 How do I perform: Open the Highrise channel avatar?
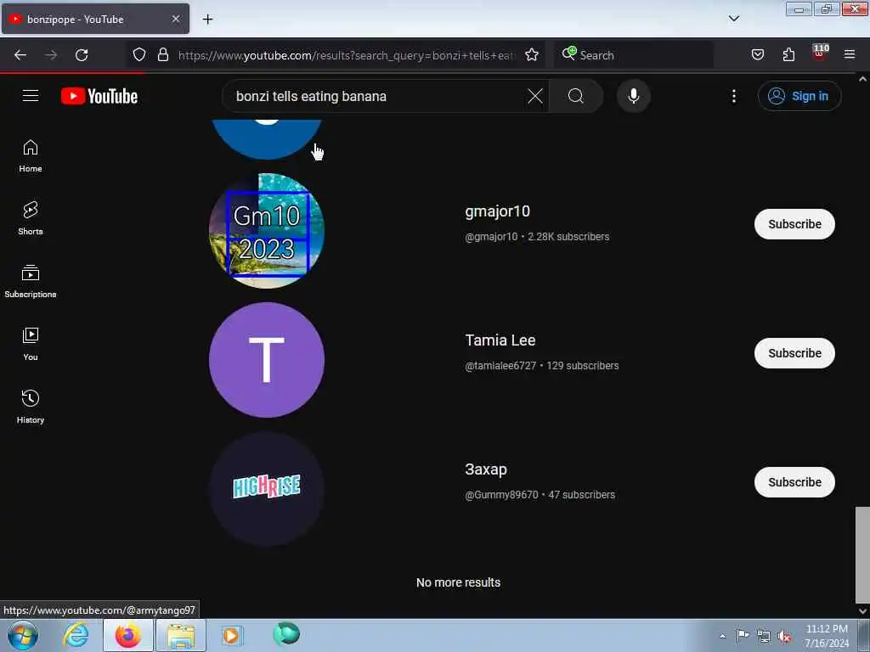266,489
